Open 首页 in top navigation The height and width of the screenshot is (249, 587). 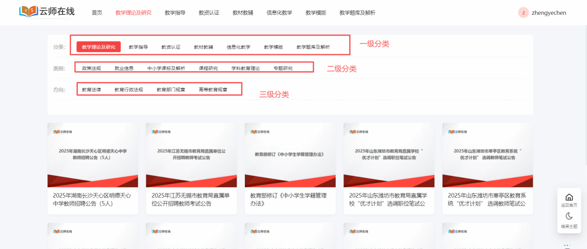(97, 13)
